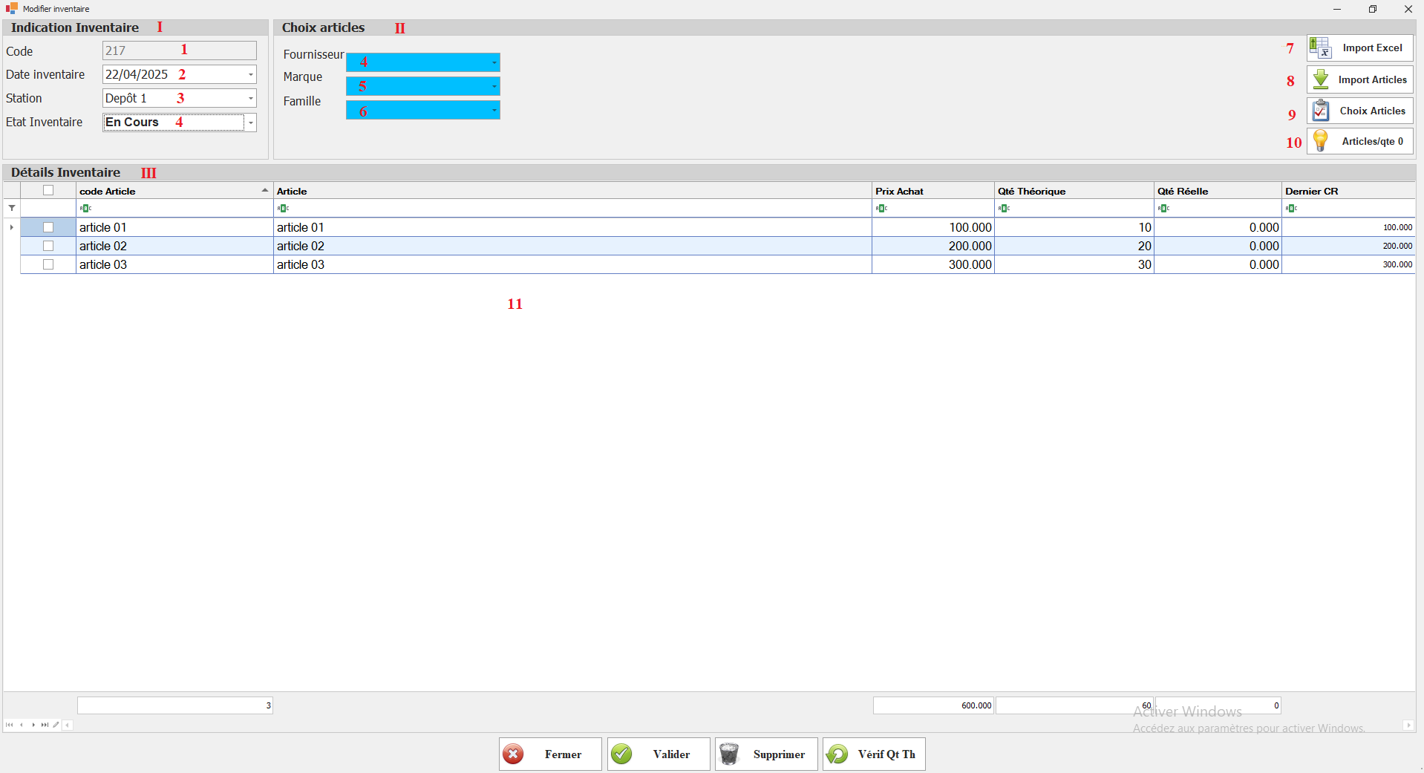Click the Article column filter field

[572, 209]
